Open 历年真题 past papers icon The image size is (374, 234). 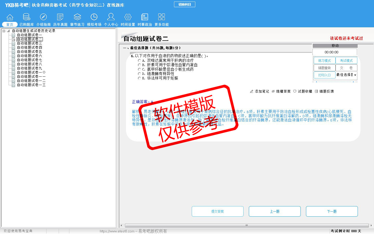60,17
